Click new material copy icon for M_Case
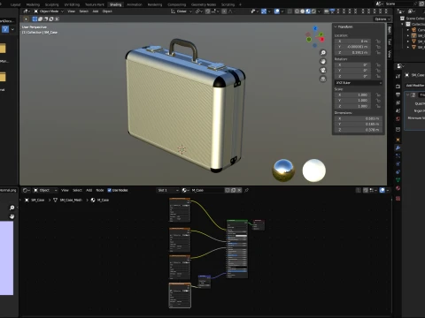 (233, 190)
